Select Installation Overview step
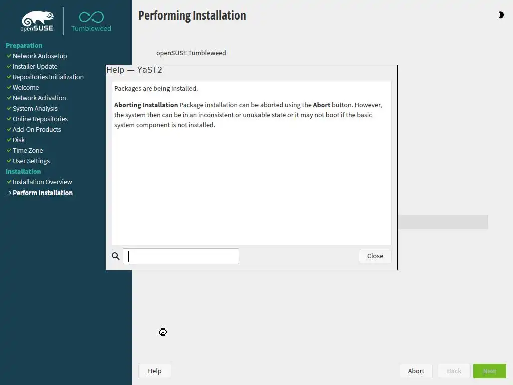 pos(42,182)
